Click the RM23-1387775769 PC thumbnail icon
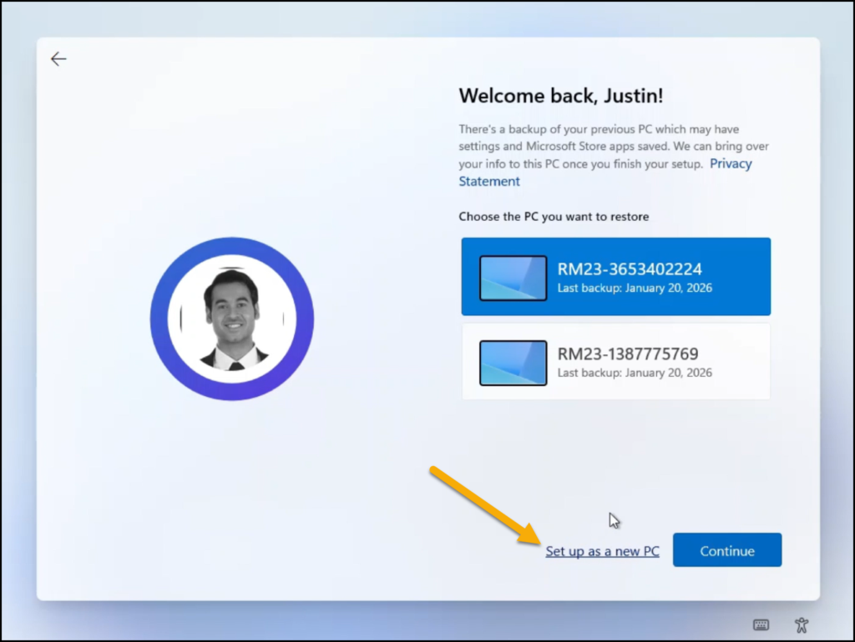Screen dimensions: 855x642 [x=513, y=363]
